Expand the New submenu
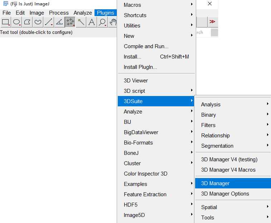 tap(156, 36)
